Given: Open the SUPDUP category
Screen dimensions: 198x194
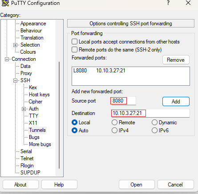Looking at the screenshot, I should [x=30, y=173].
